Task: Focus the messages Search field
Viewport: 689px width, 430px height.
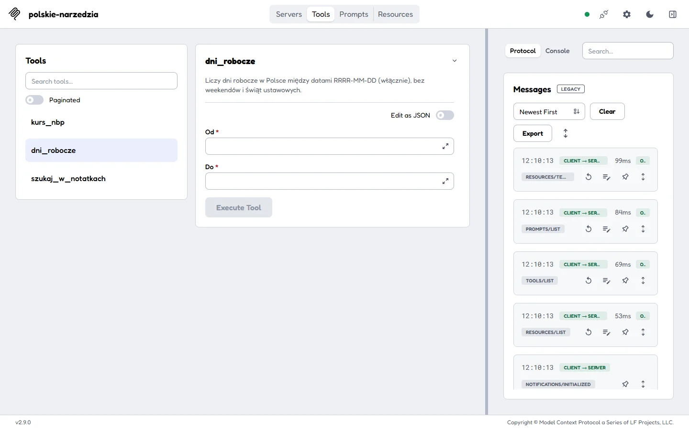Action: (x=628, y=51)
